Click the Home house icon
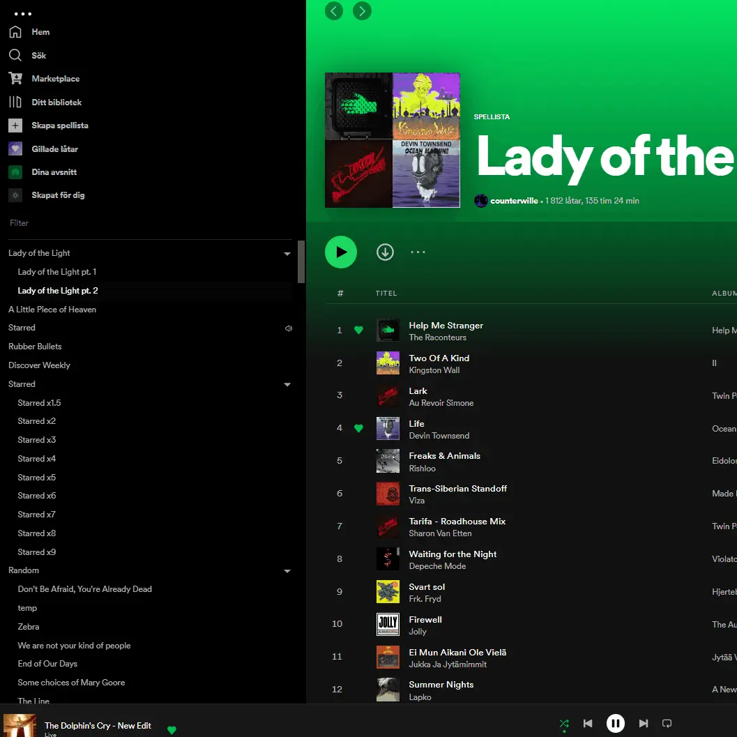 coord(15,31)
